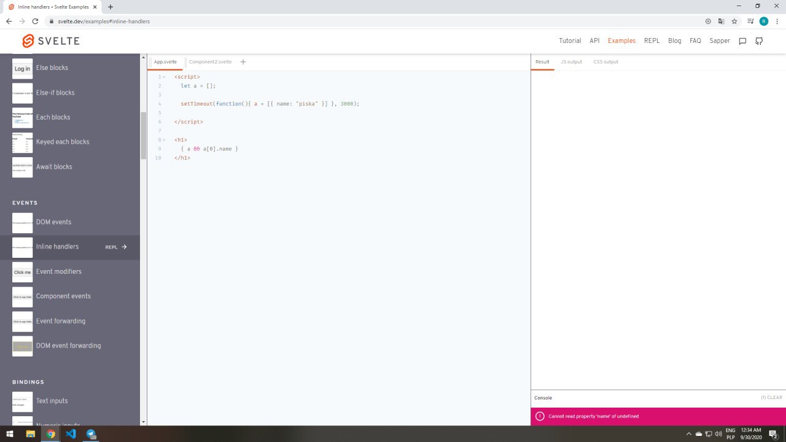Open the Svelte GitHub repository icon
This screenshot has height=442, width=786.
point(759,41)
